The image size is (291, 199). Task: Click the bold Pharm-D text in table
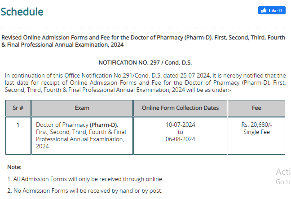point(104,125)
